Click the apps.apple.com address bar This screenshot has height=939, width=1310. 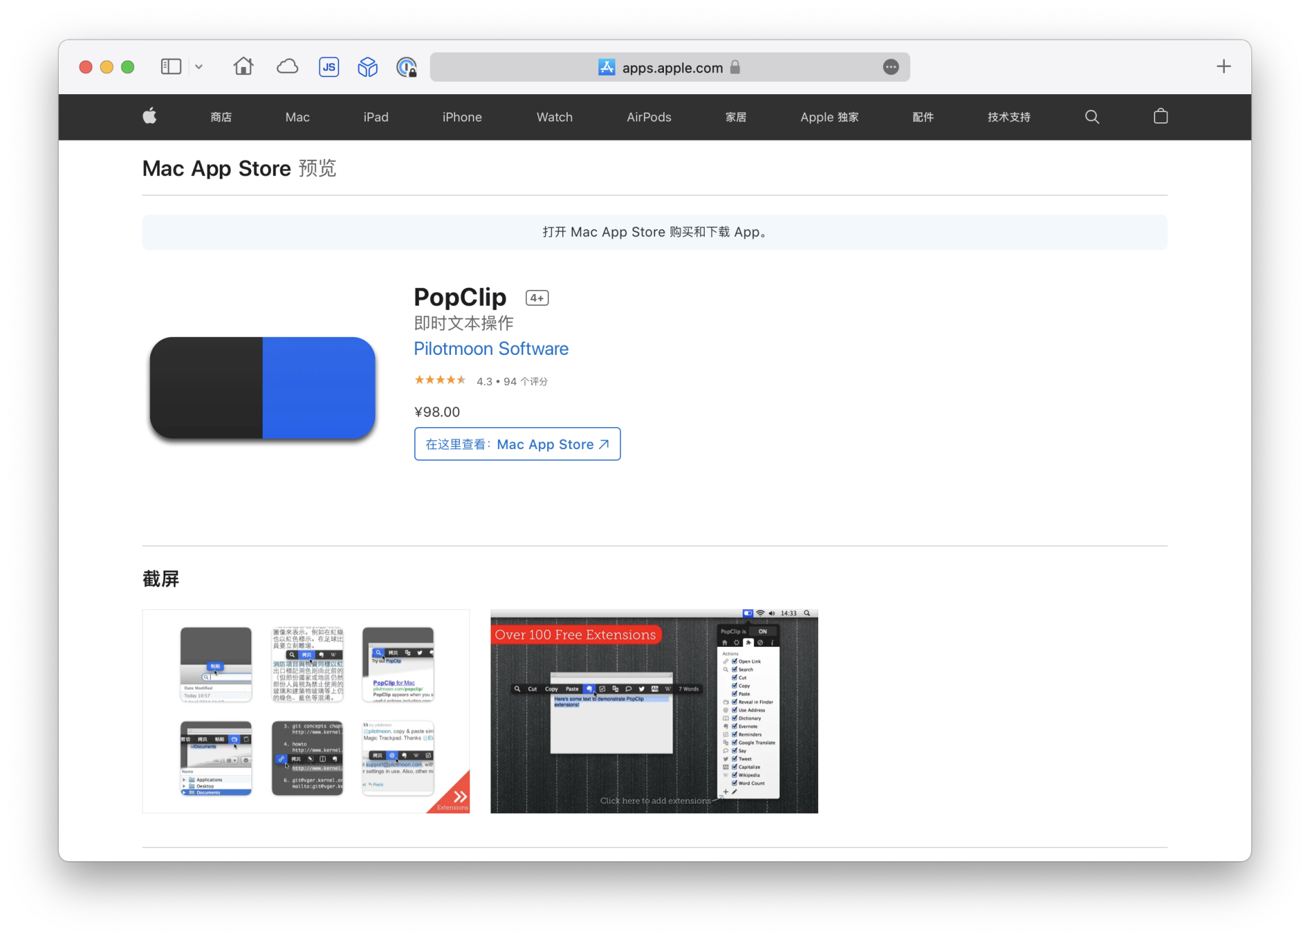[669, 67]
